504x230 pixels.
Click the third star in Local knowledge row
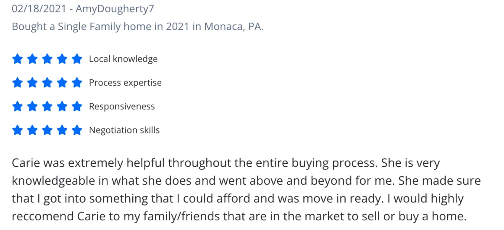pyautogui.click(x=47, y=59)
